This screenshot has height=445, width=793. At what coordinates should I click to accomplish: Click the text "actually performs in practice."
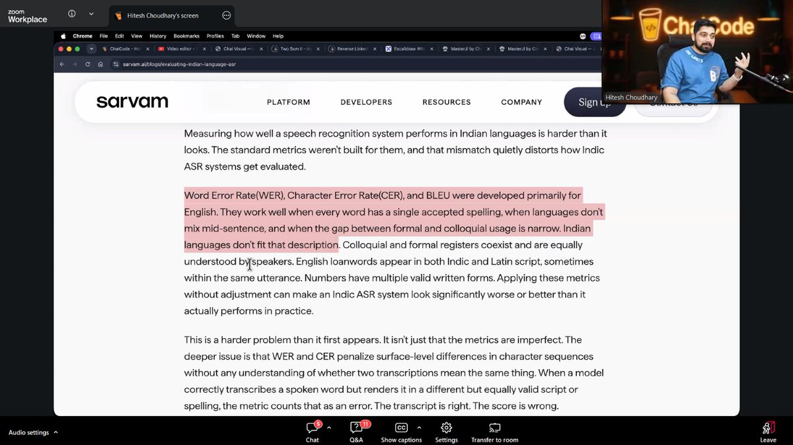248,311
